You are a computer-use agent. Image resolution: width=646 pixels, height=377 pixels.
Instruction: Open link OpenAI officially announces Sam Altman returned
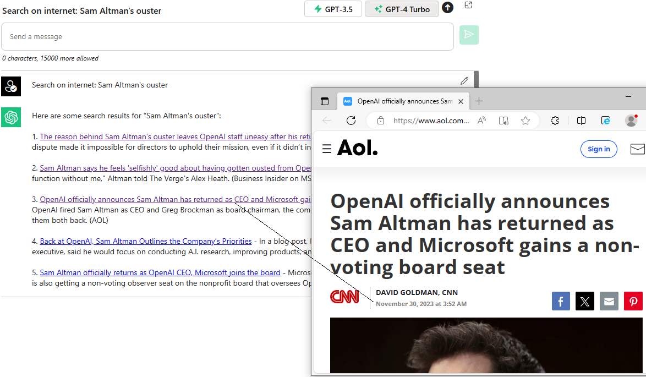pos(175,199)
